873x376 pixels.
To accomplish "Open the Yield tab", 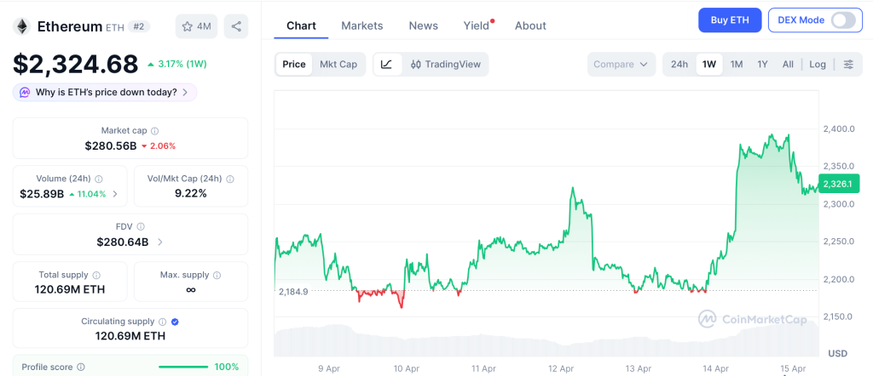I will (x=477, y=26).
